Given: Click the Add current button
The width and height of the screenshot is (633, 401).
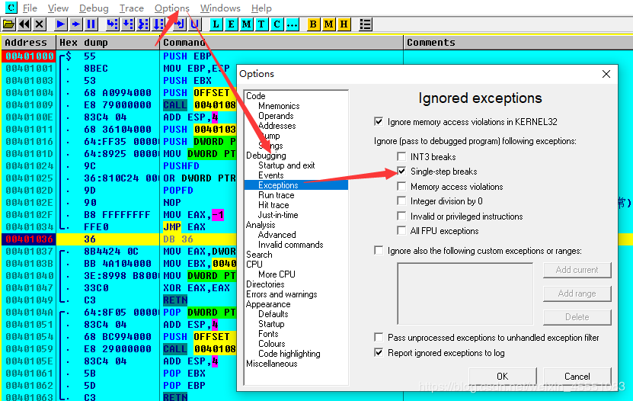Looking at the screenshot, I should [x=577, y=270].
